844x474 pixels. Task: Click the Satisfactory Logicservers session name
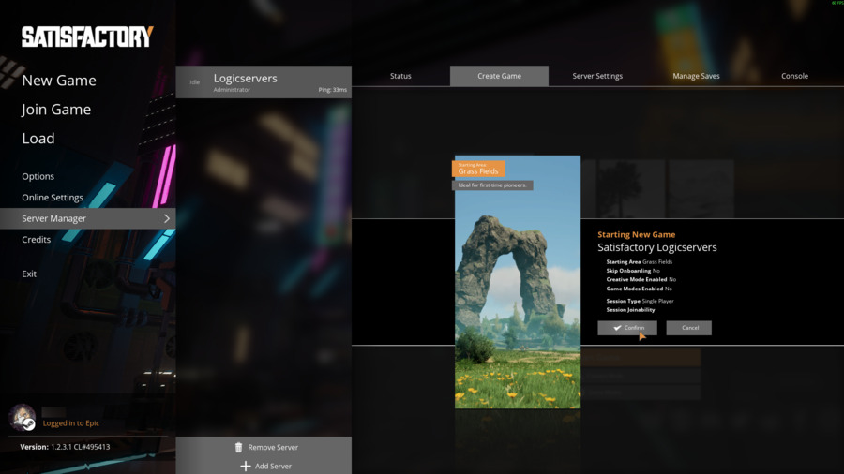(x=657, y=247)
